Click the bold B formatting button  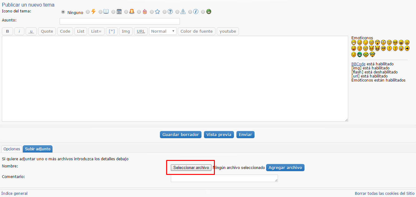point(7,31)
